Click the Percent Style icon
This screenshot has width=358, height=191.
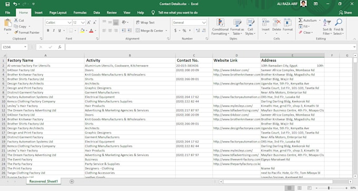tap(184, 31)
